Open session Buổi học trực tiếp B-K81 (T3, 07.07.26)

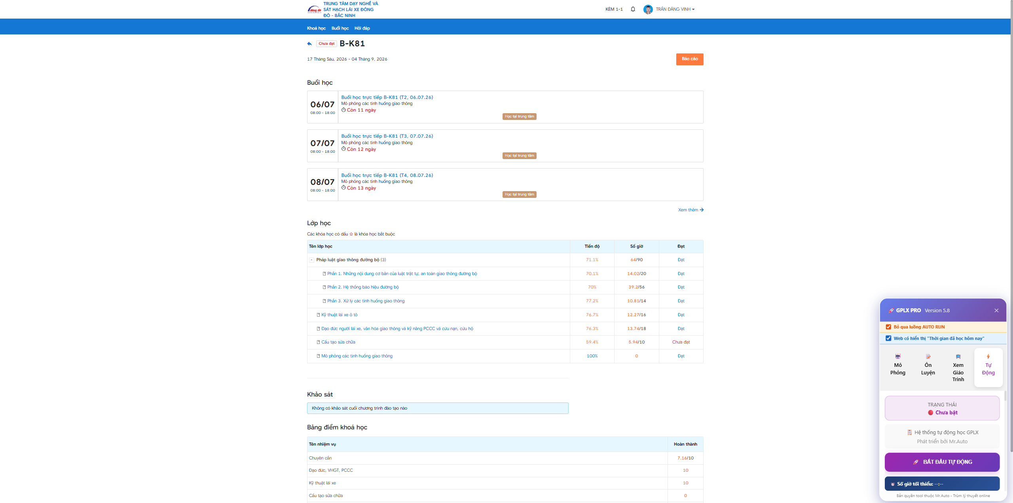(387, 136)
